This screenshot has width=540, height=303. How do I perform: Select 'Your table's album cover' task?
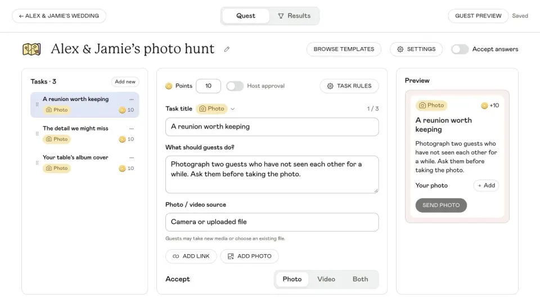pos(85,163)
